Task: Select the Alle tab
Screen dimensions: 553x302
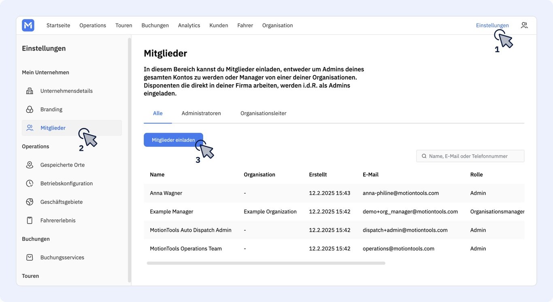Action: (158, 113)
